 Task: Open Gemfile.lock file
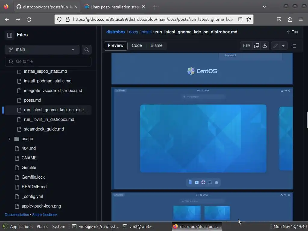[x=33, y=177]
